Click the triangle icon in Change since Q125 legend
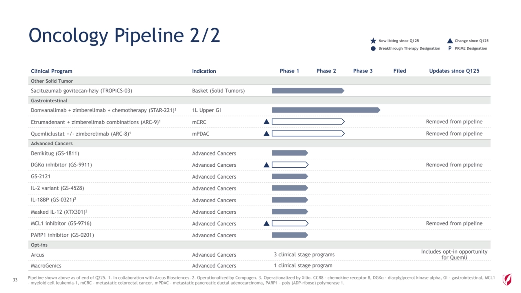 click(x=450, y=41)
